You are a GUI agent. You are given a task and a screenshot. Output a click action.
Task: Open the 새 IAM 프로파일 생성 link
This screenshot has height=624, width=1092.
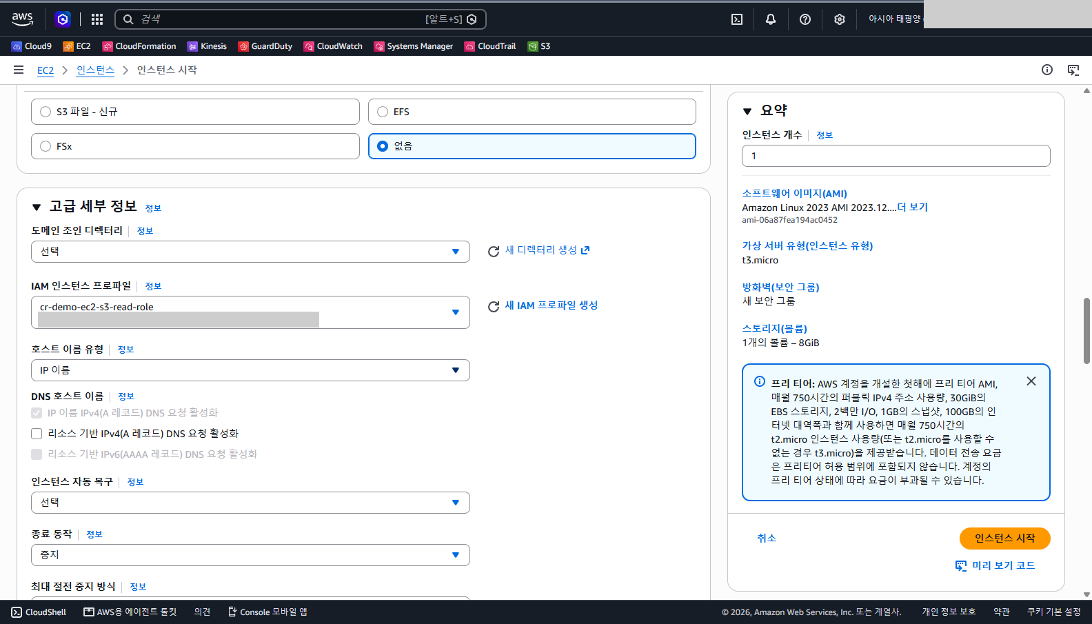click(552, 305)
